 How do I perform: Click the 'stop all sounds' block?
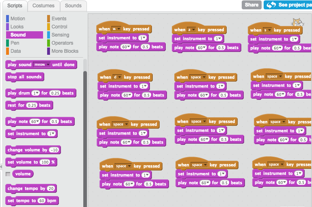coord(25,77)
